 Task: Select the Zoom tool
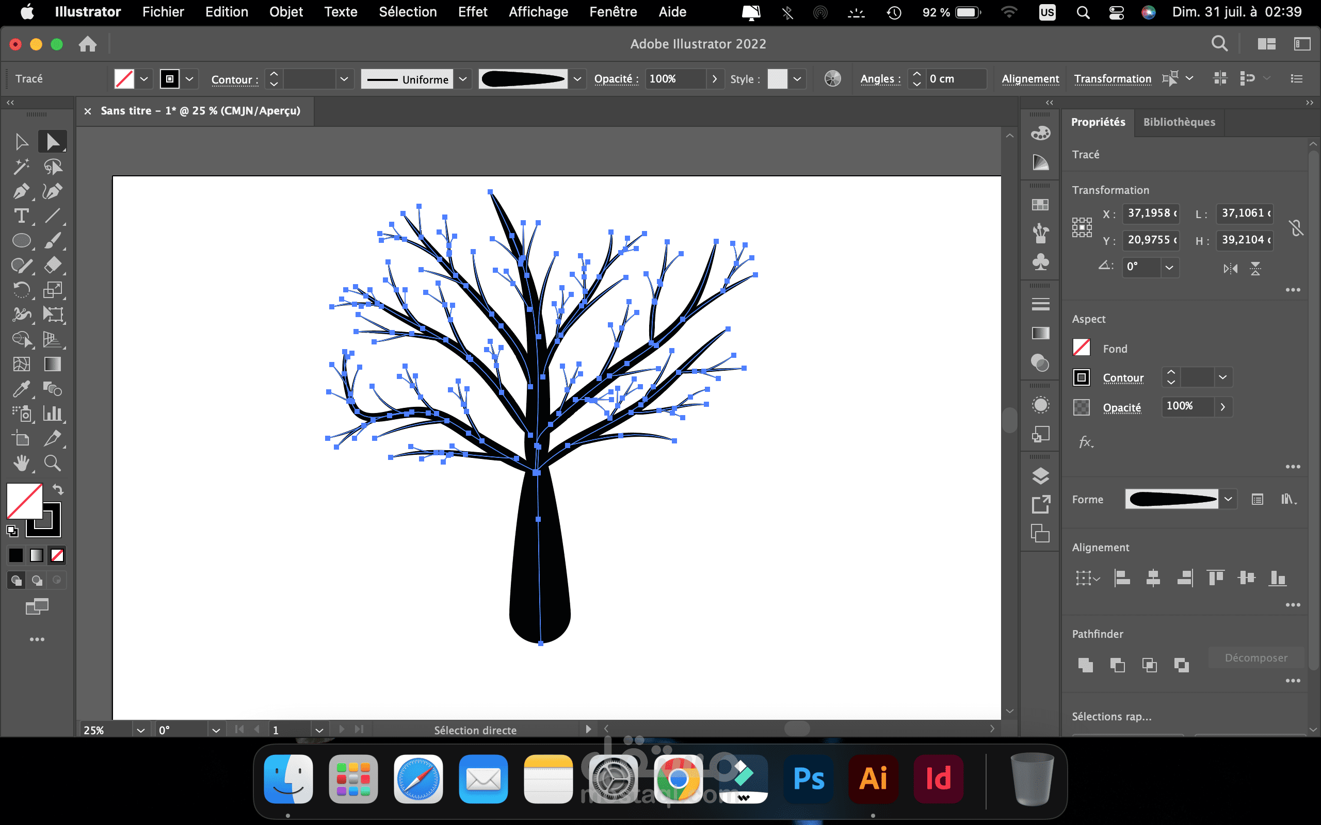[53, 463]
